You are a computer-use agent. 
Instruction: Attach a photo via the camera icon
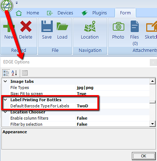pyautogui.click(x=118, y=26)
